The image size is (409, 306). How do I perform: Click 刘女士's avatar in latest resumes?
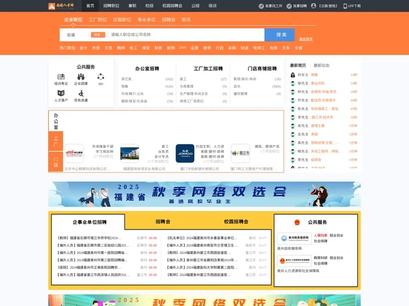(x=293, y=75)
